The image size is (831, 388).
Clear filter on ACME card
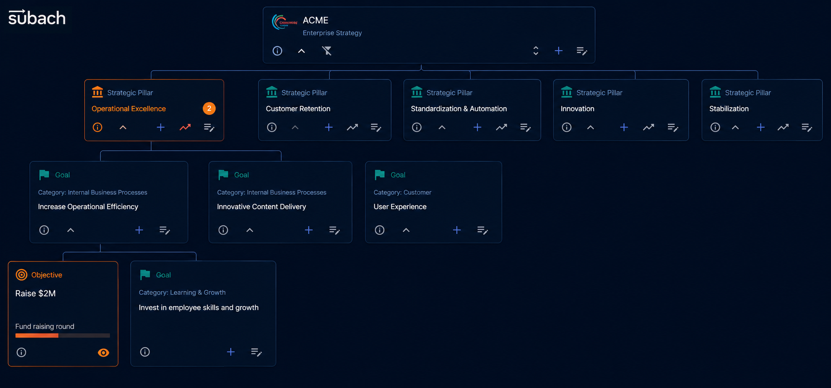(327, 51)
